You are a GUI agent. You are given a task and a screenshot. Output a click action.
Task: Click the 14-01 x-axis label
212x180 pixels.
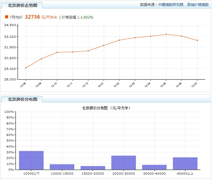(101, 85)
